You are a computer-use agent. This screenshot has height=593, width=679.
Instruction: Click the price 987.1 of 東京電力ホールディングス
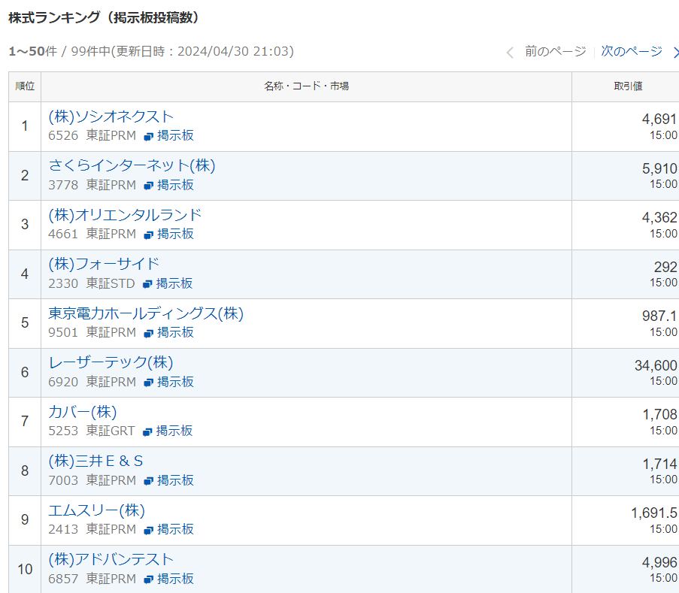coord(659,316)
